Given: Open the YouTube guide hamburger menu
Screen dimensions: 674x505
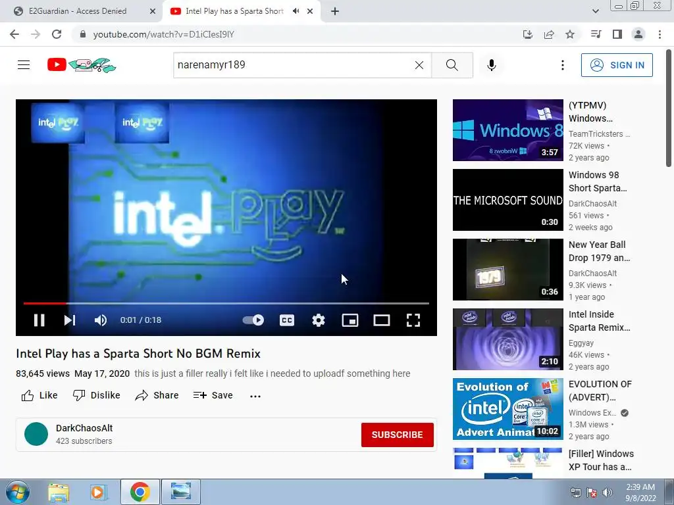Looking at the screenshot, I should (24, 65).
